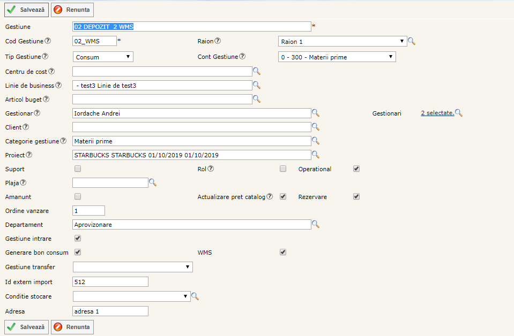The height and width of the screenshot is (336, 514).
Task: Open the Departament lookup icon
Action: 316,225
